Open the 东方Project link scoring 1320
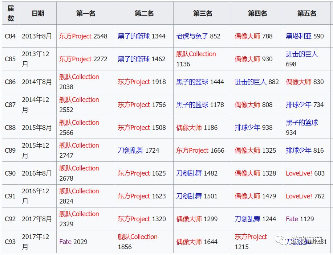Screen dimensions: 333x255 point(134,219)
